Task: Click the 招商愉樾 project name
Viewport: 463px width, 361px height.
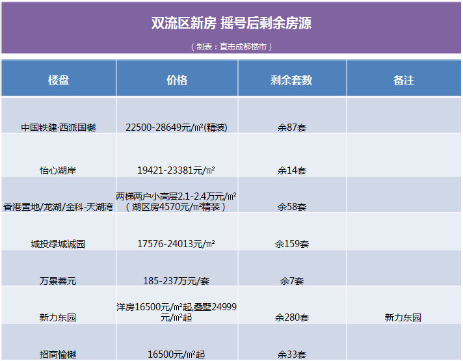Action: pyautogui.click(x=59, y=354)
